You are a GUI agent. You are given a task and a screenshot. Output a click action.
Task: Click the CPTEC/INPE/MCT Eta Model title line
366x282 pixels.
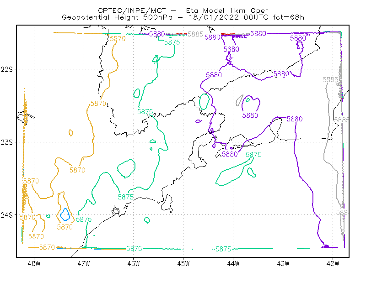pyautogui.click(x=183, y=10)
